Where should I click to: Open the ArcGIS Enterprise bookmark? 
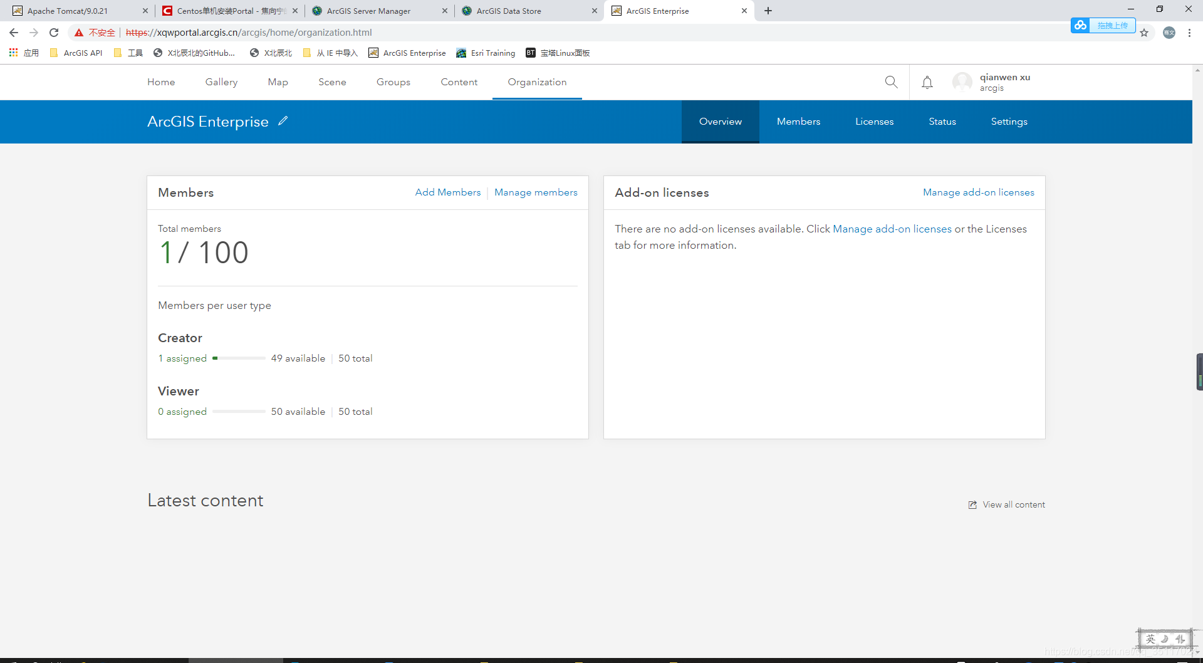[x=407, y=53]
